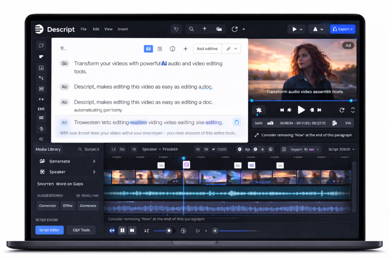Viewport: 390px width, 260px height.
Task: Expand the Speaker row in Media Library
Action: [94, 172]
